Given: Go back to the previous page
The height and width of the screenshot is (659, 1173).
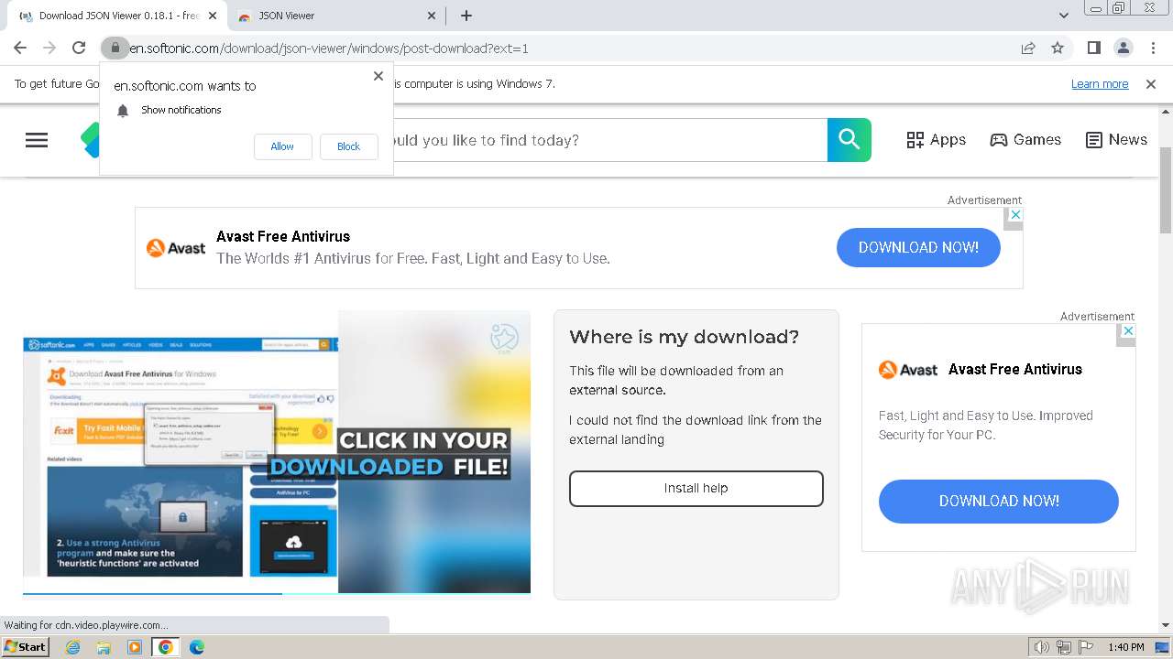Looking at the screenshot, I should [20, 48].
